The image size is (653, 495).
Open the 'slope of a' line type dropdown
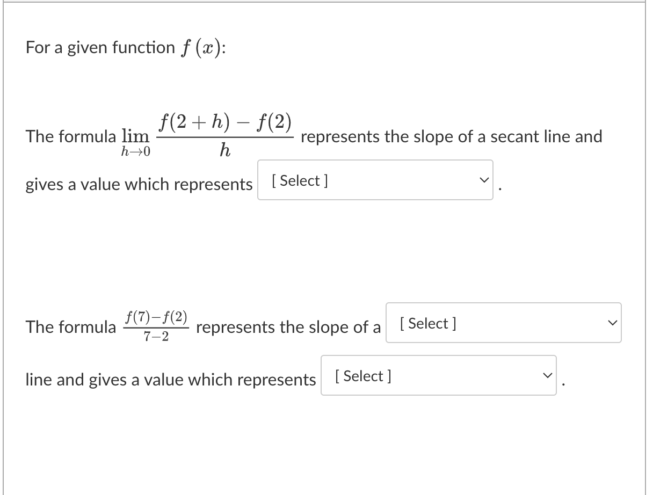503,323
